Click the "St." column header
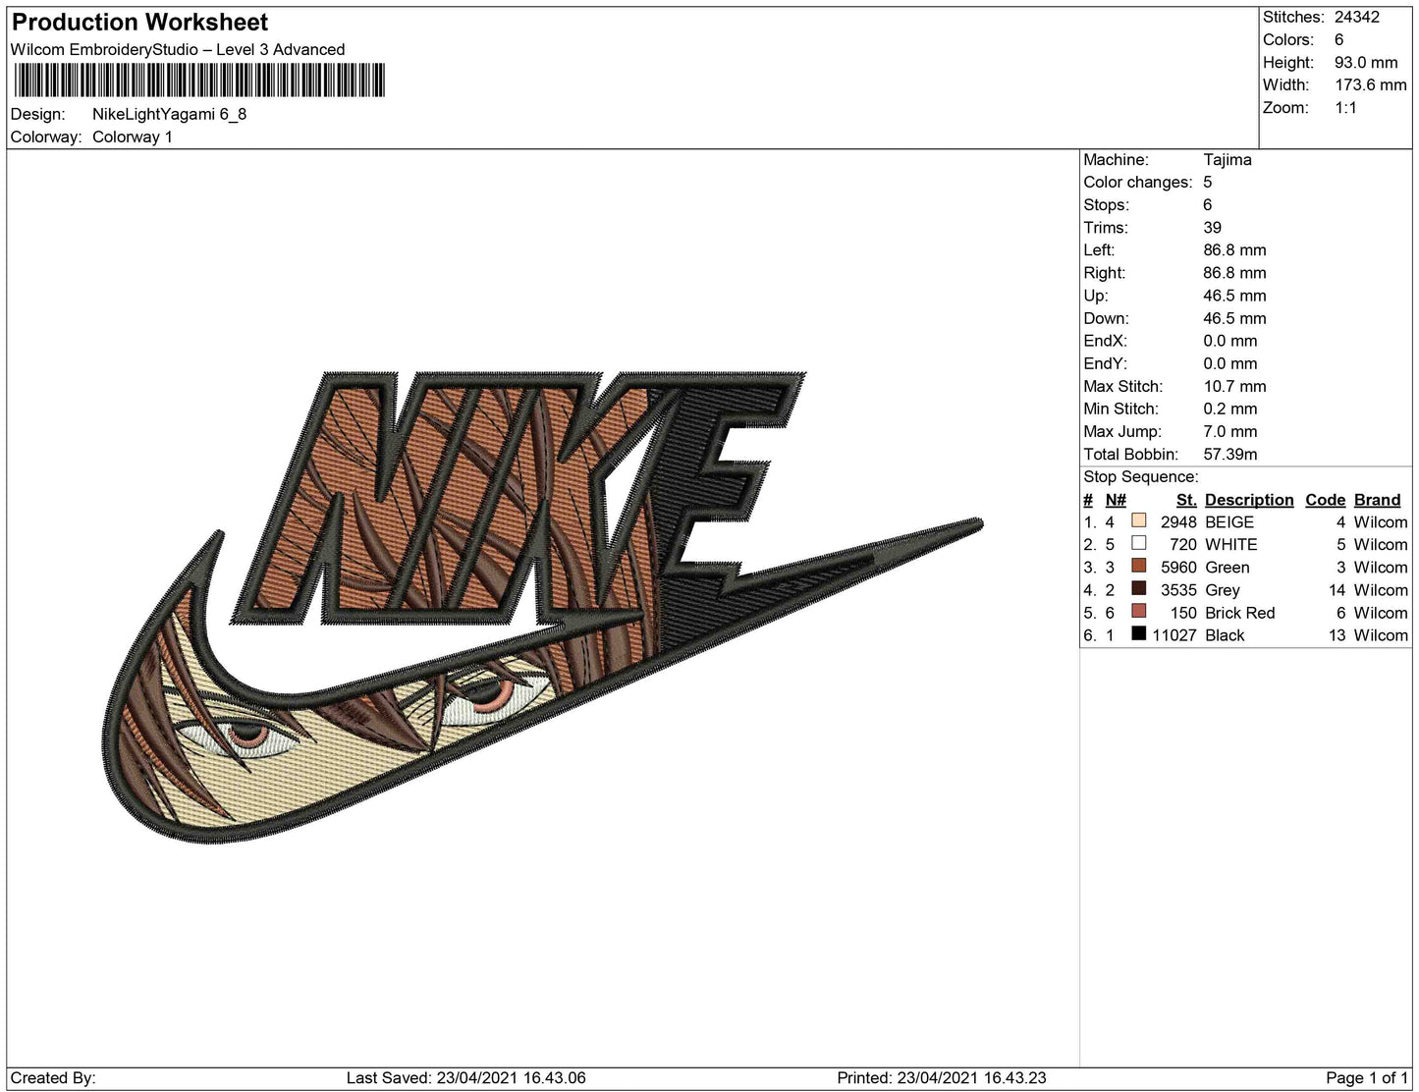Image resolution: width=1419 pixels, height=1092 pixels. [1186, 500]
